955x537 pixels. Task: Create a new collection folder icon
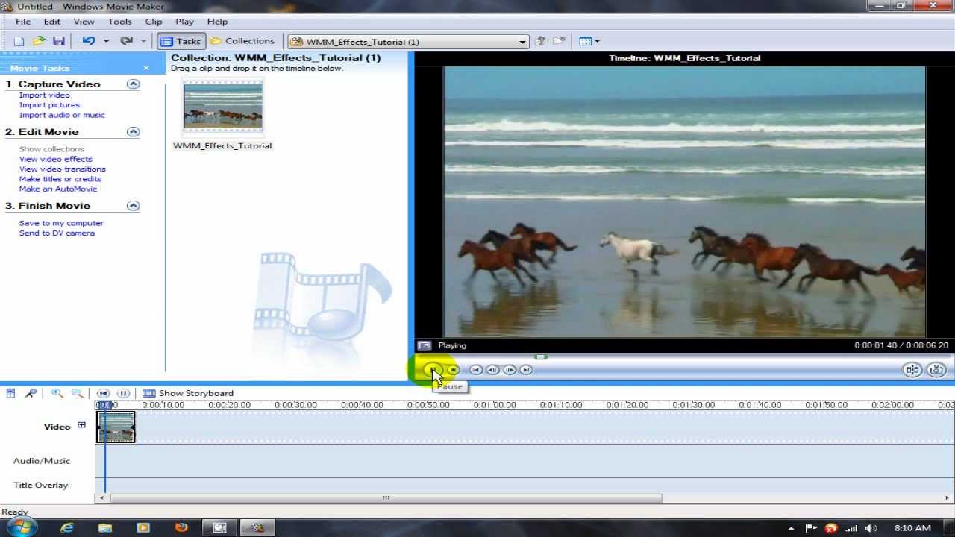click(559, 41)
